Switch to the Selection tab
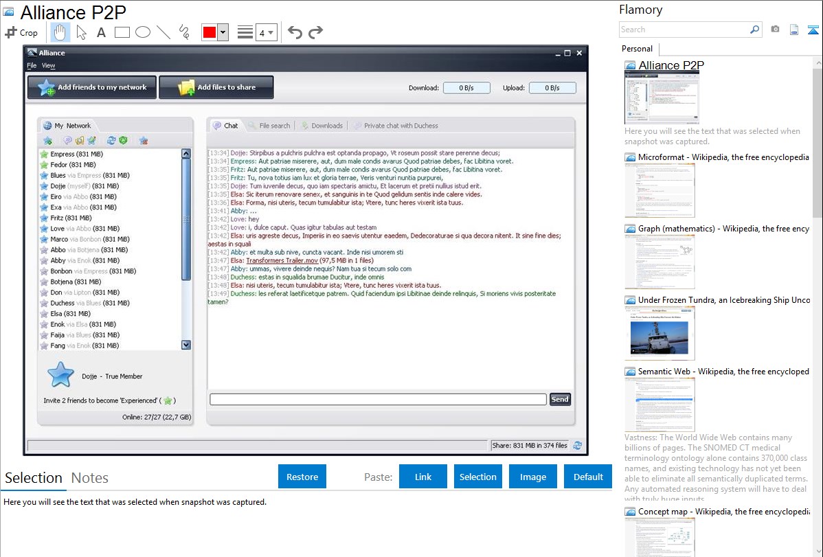823x557 pixels. point(34,478)
